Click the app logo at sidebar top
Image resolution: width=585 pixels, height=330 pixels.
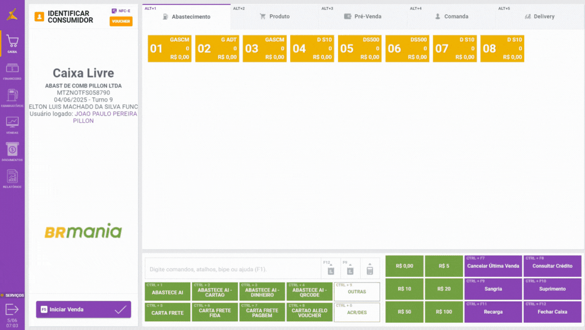[x=12, y=15]
